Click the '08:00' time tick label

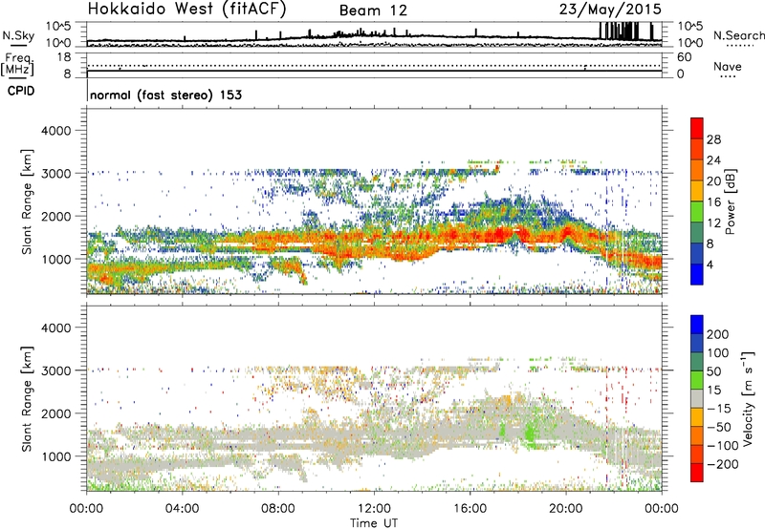pyautogui.click(x=278, y=509)
